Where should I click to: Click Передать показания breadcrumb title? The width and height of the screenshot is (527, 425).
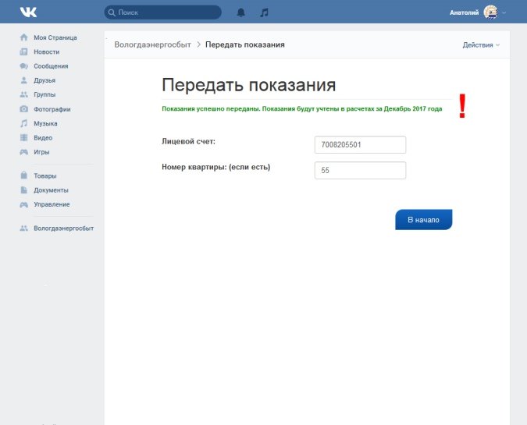point(245,44)
